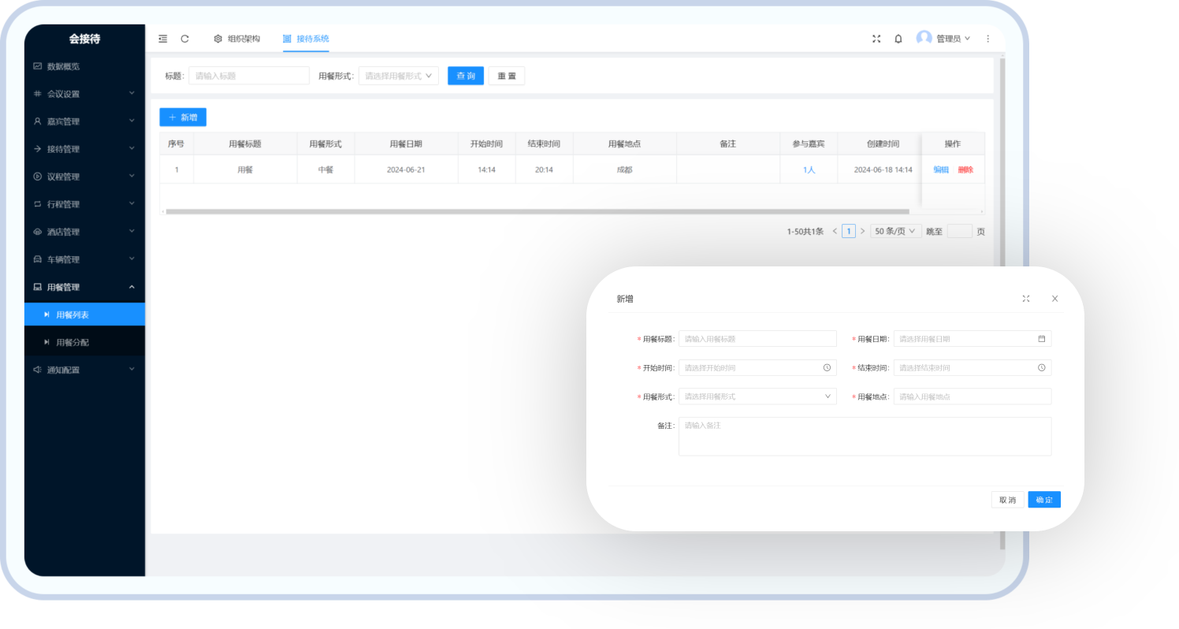Viewport: 1179px width, 629px height.
Task: Expand the 会议设置 sidebar menu
Action: pos(84,94)
